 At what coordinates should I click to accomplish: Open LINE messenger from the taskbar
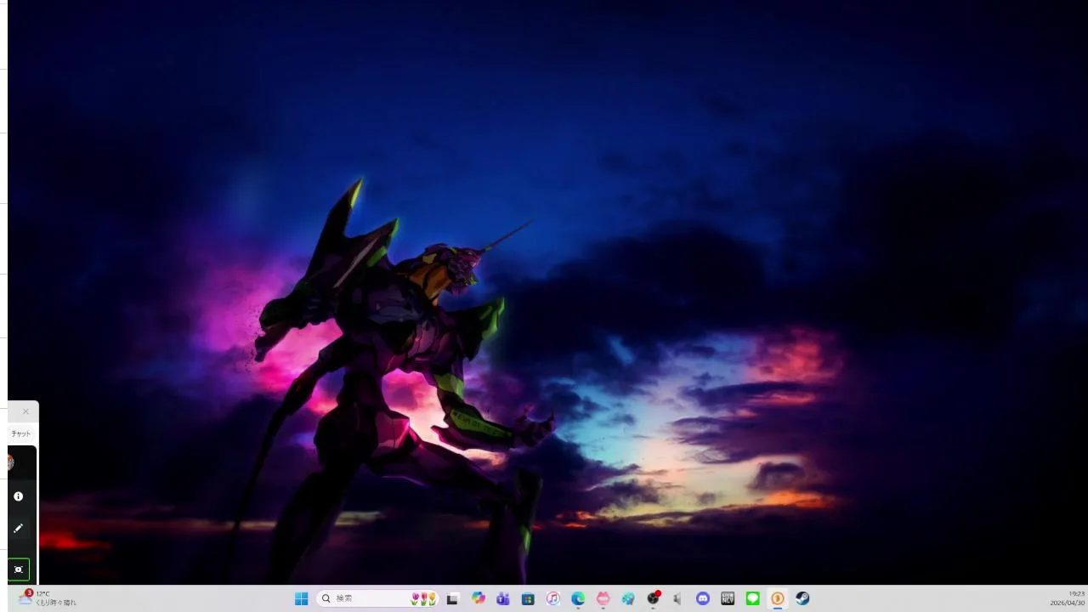[x=752, y=598]
